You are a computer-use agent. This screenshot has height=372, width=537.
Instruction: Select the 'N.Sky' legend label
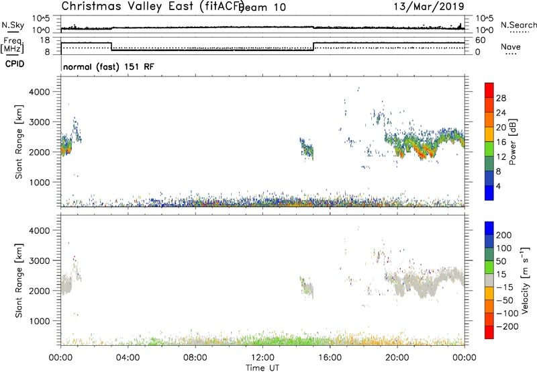coord(13,25)
